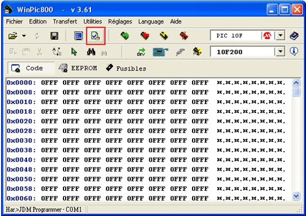Image resolution: width=306 pixels, height=216 pixels.
Task: Click ASCII column of row 0x0048
Action: click(x=251, y=170)
